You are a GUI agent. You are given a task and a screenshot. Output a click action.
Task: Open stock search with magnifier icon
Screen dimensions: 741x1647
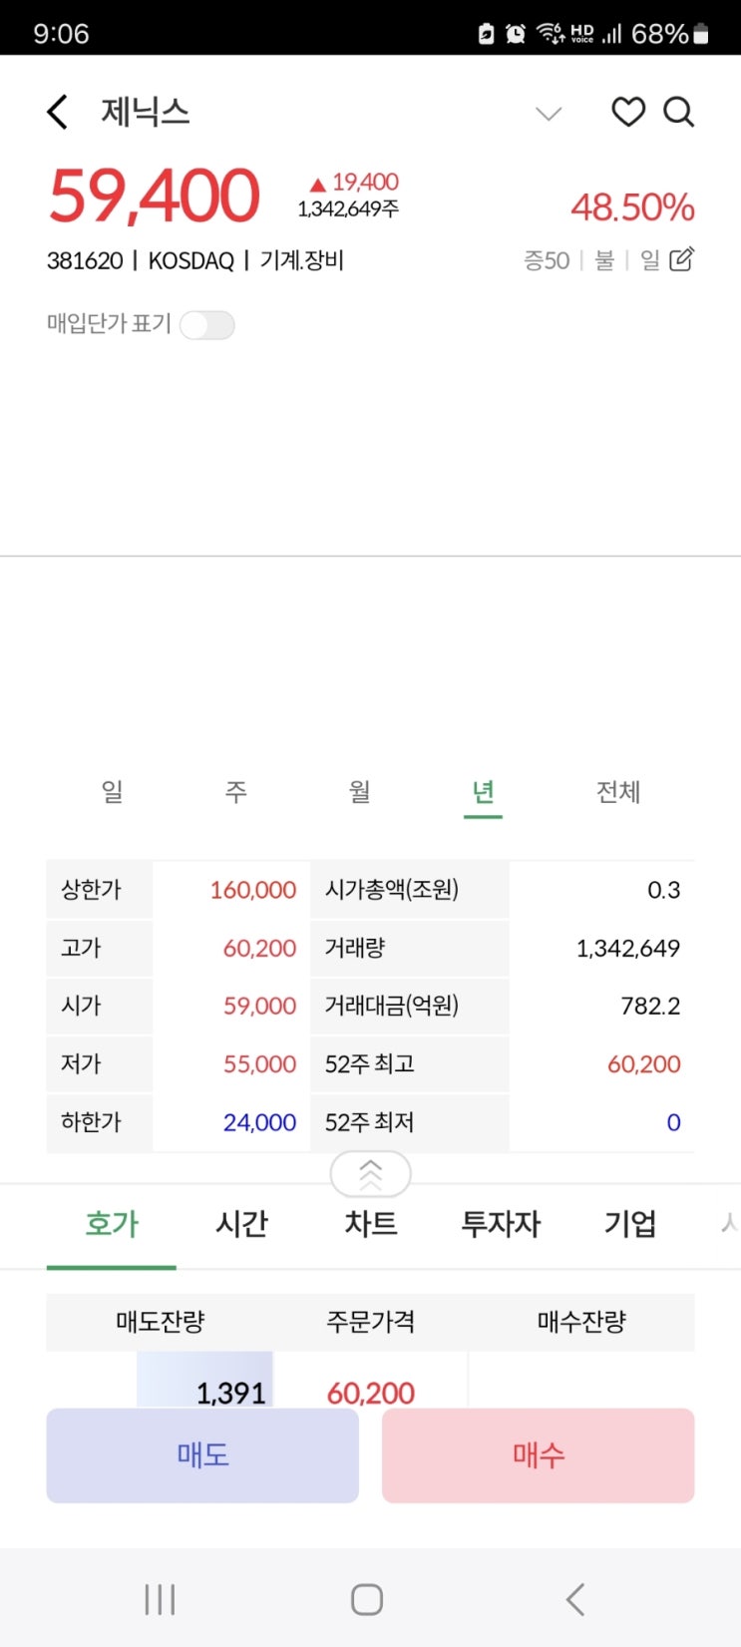pyautogui.click(x=678, y=112)
